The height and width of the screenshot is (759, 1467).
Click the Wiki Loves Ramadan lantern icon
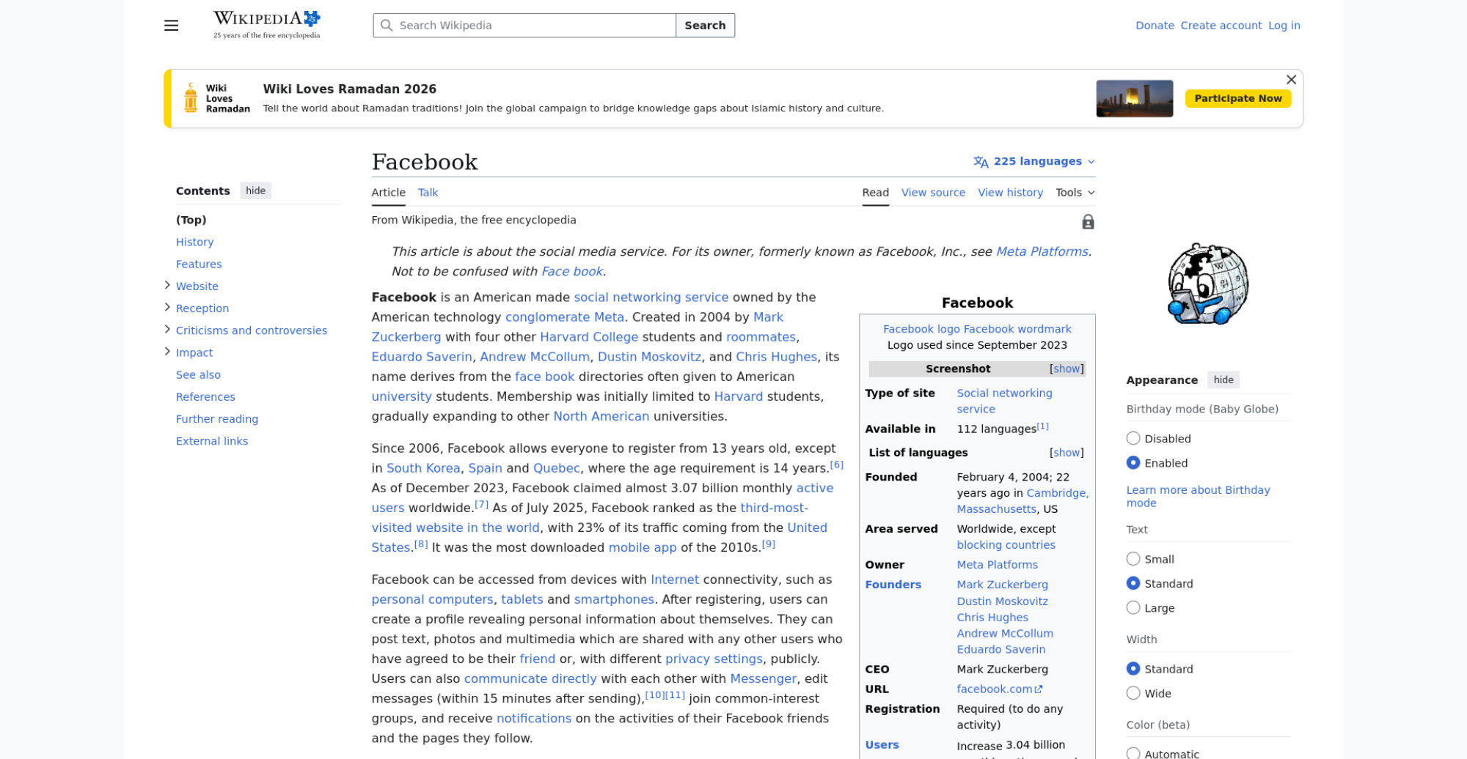click(x=191, y=98)
